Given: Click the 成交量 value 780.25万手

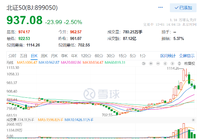Looking at the screenshot, I should (x=132, y=32).
